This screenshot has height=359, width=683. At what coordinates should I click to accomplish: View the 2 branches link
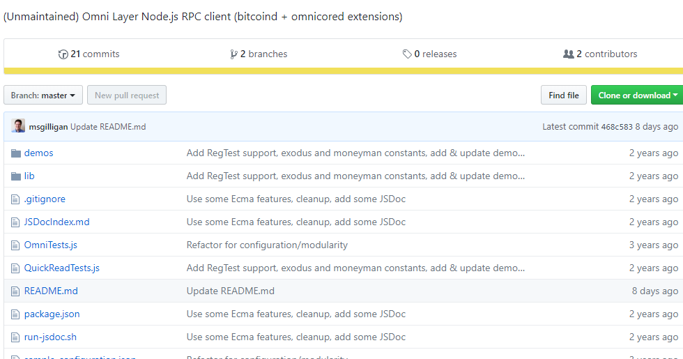[x=259, y=54]
